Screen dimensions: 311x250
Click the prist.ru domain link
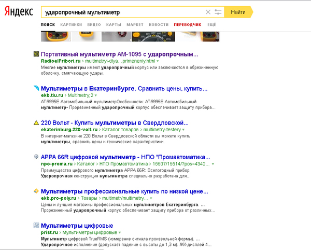[x=49, y=232]
